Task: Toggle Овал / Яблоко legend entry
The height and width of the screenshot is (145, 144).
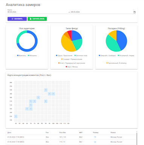Action: click(x=72, y=67)
